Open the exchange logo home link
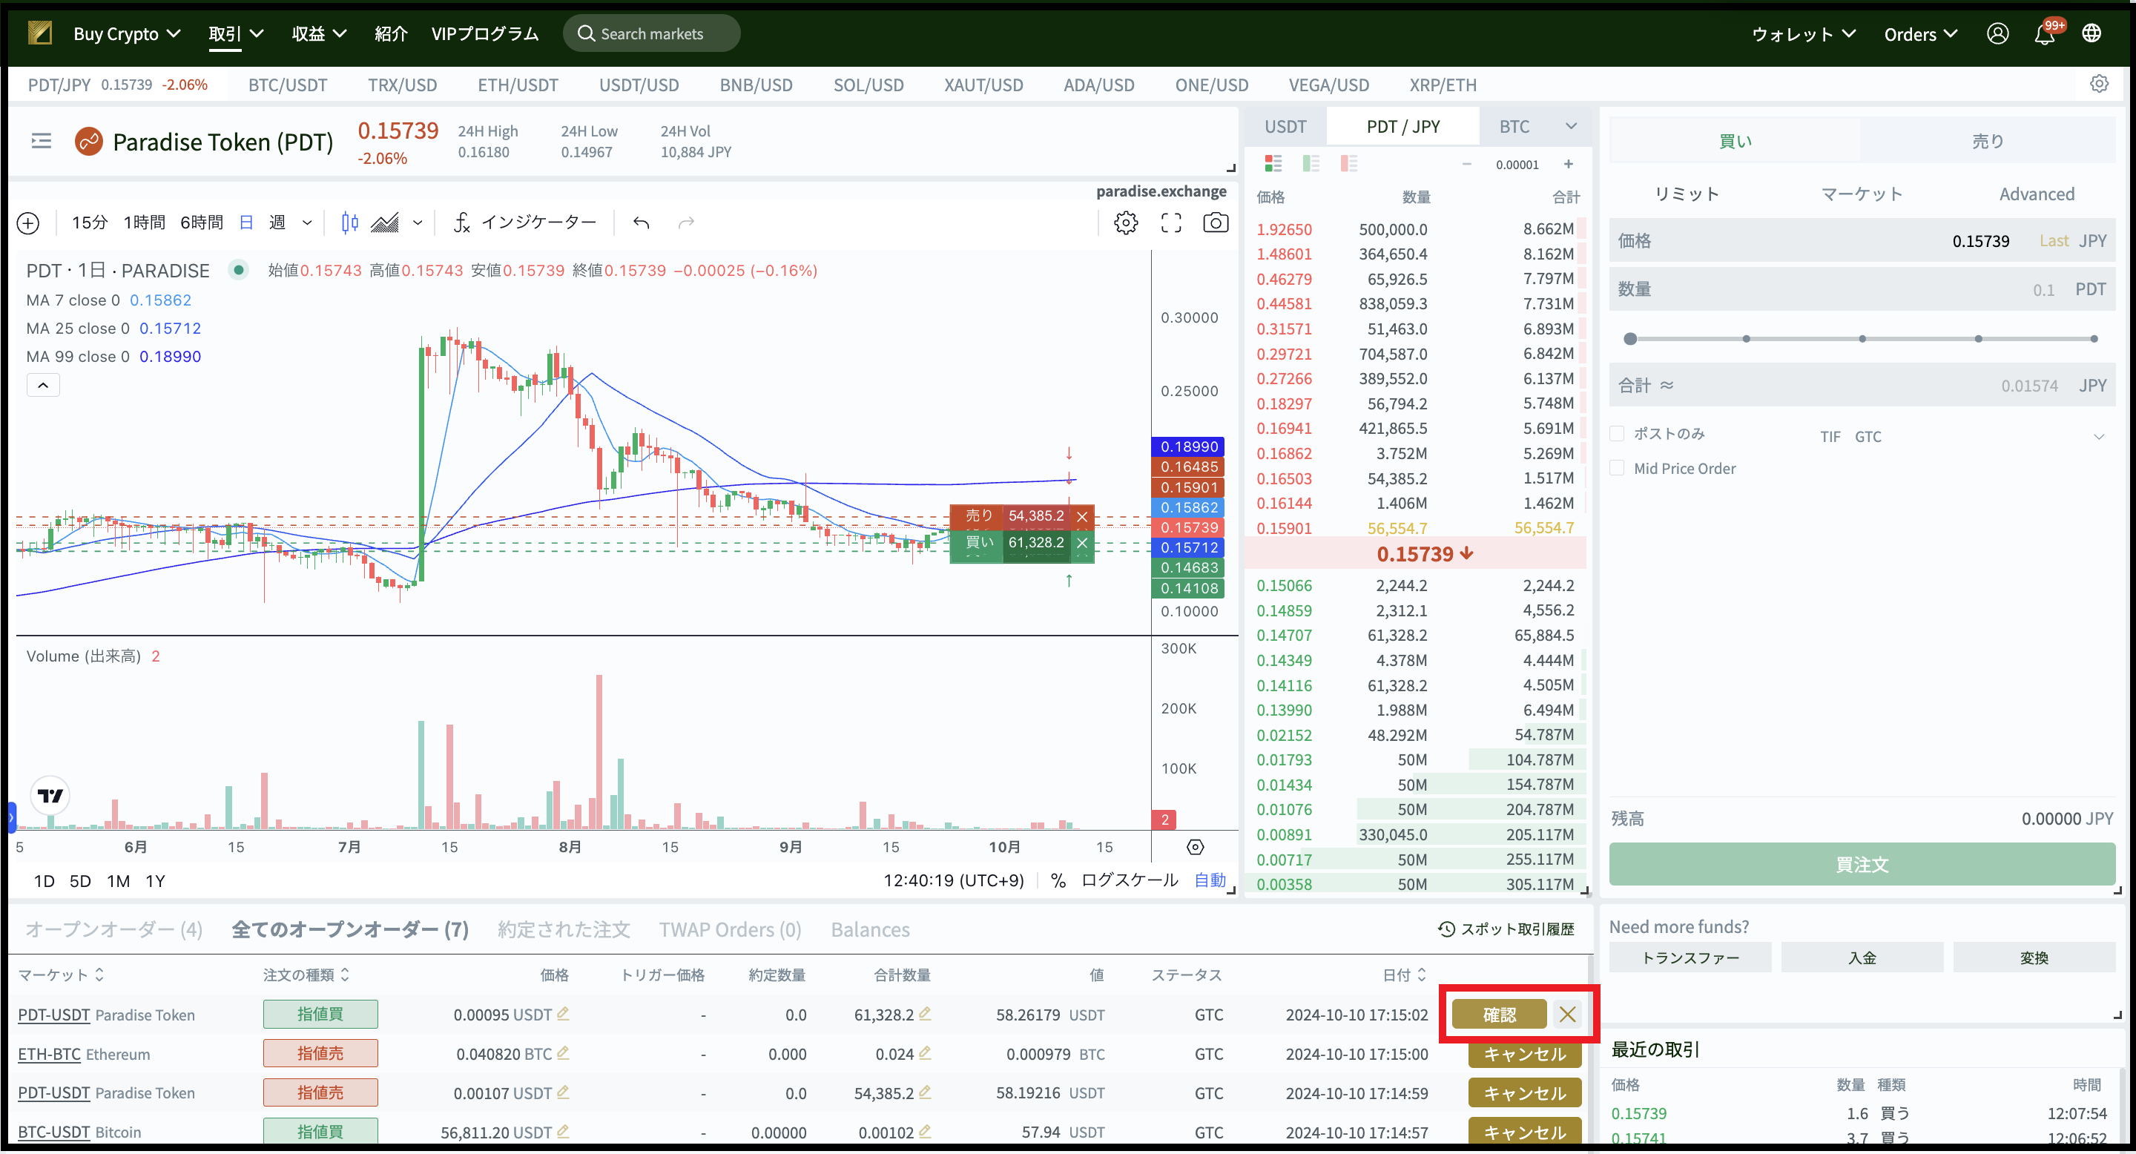2136x1154 pixels. pyautogui.click(x=40, y=33)
